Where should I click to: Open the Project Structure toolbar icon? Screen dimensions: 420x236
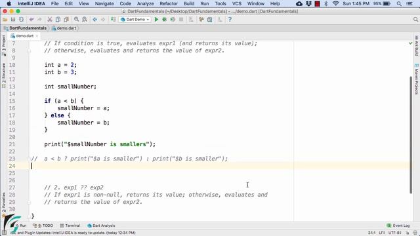click(x=210, y=20)
